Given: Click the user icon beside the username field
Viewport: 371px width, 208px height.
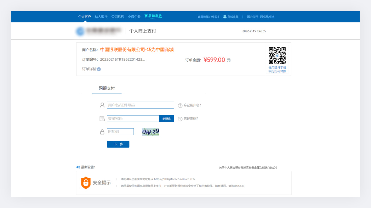Looking at the screenshot, I should [x=102, y=105].
